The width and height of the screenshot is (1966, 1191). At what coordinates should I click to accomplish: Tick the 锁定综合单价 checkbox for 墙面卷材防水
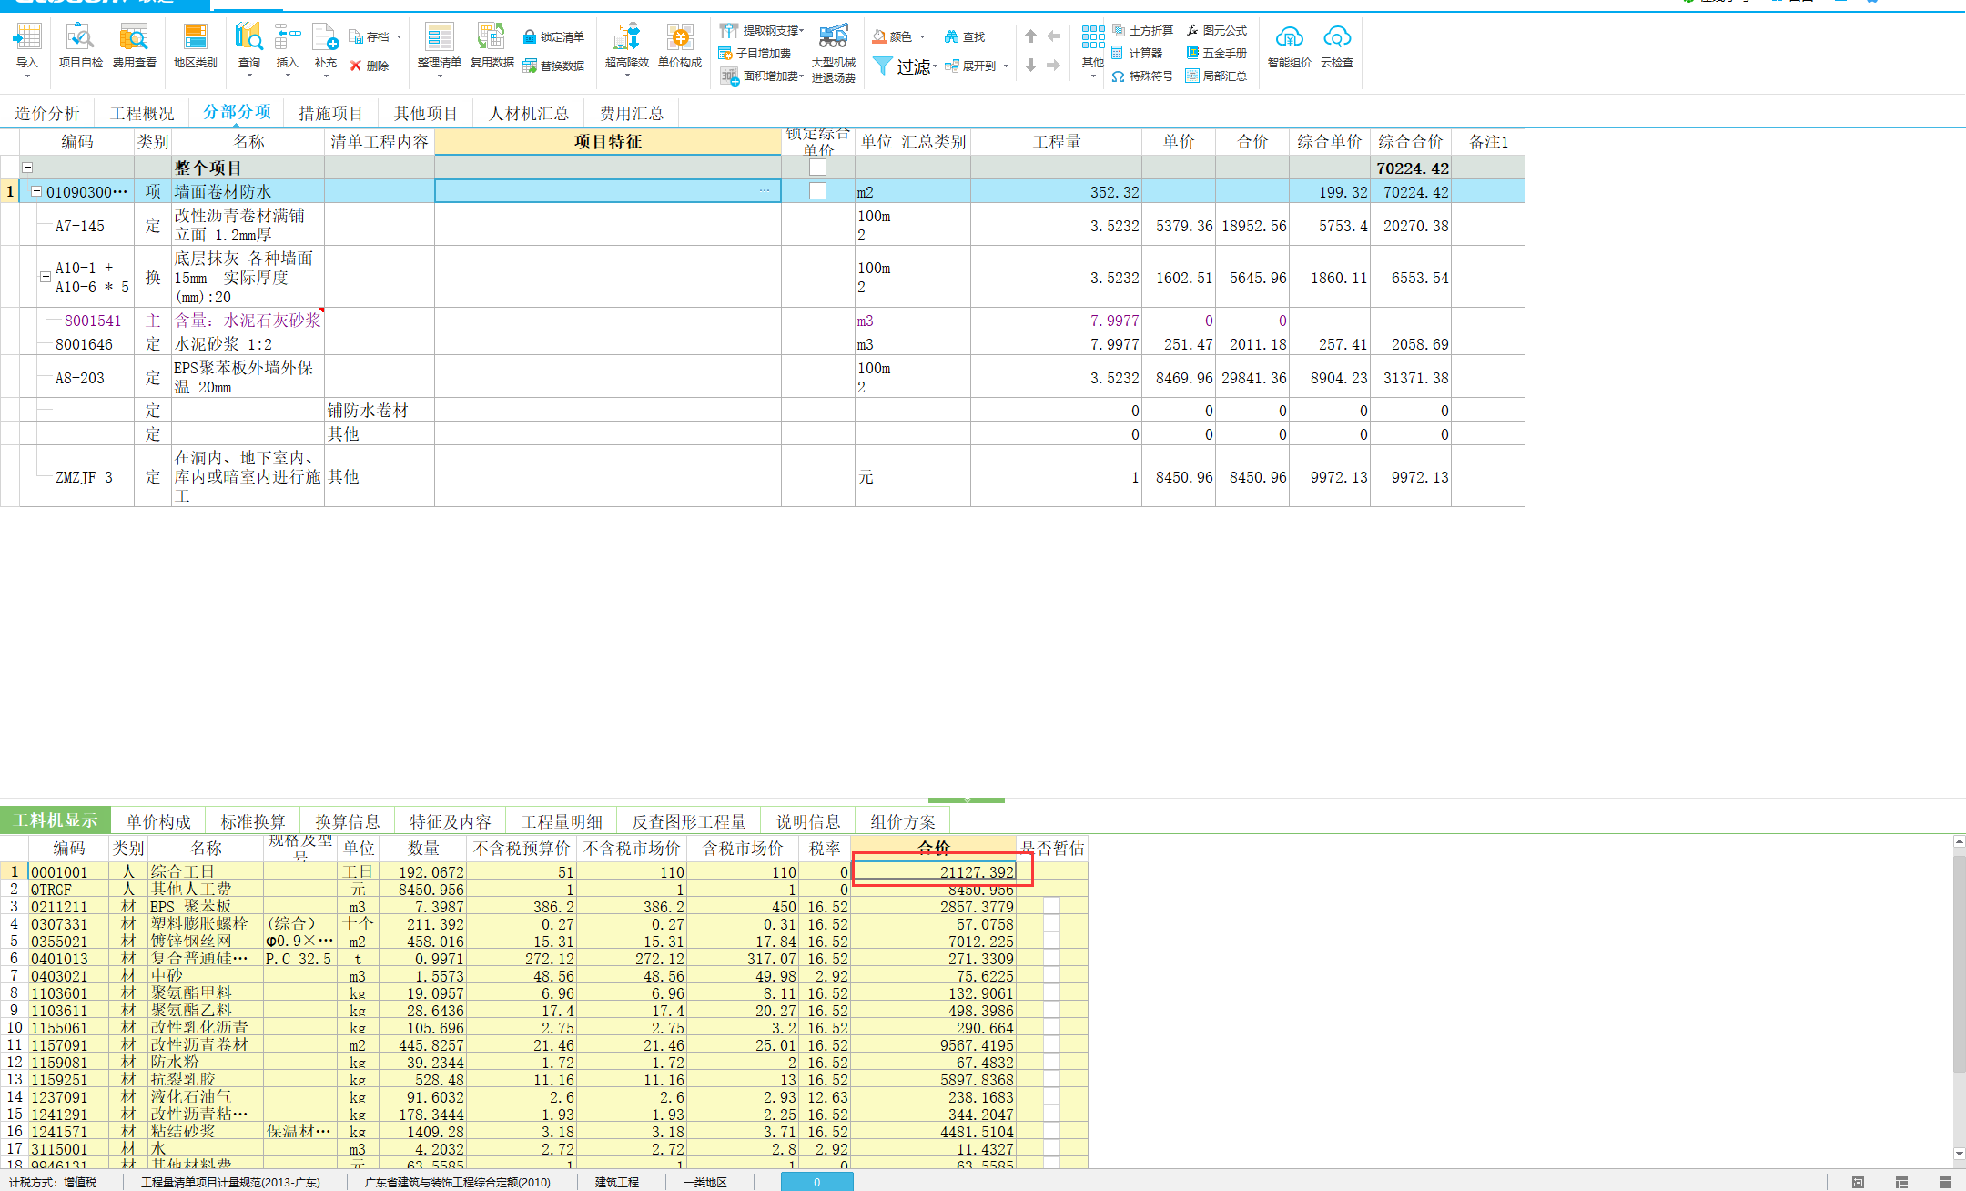tap(817, 191)
